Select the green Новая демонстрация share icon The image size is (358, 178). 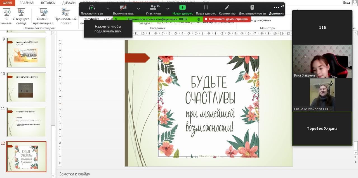[182, 7]
